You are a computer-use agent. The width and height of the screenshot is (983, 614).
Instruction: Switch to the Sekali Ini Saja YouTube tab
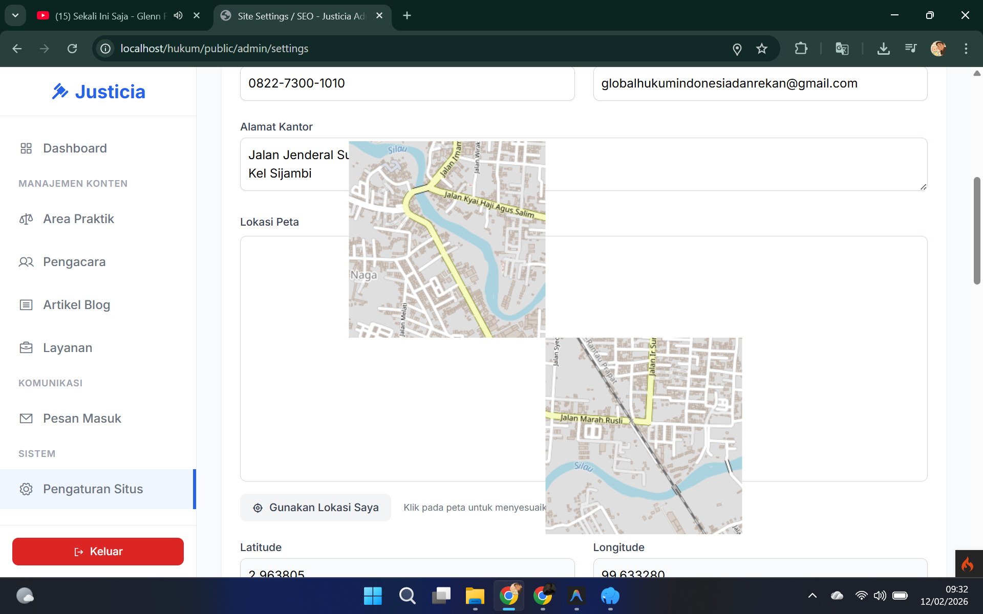(x=110, y=16)
